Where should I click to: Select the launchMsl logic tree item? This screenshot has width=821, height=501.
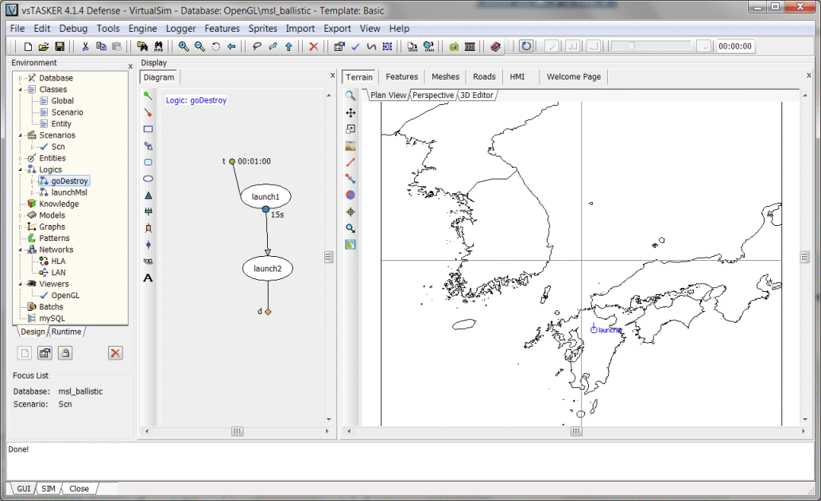click(x=69, y=192)
